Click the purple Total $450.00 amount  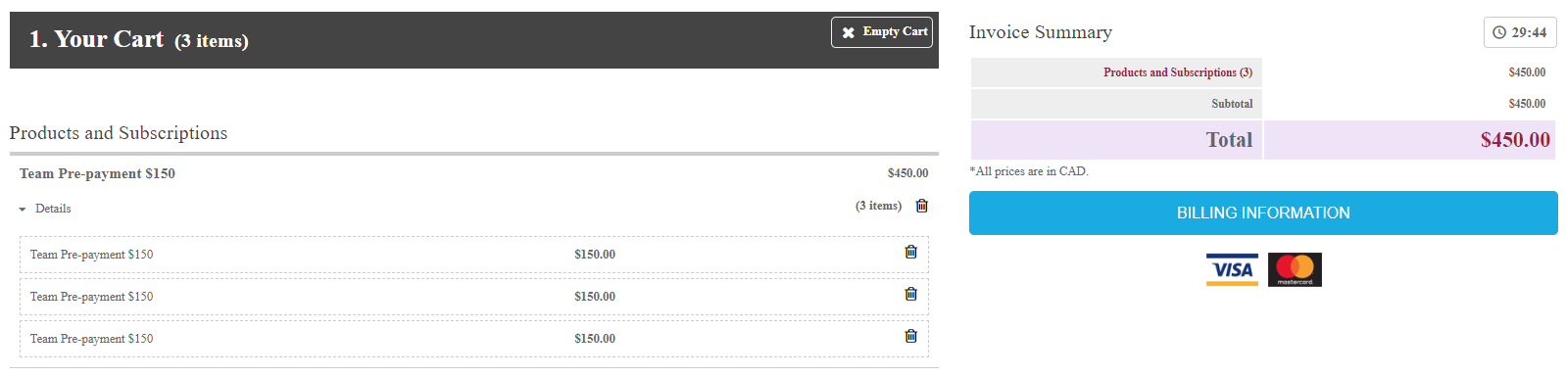coord(1515,140)
